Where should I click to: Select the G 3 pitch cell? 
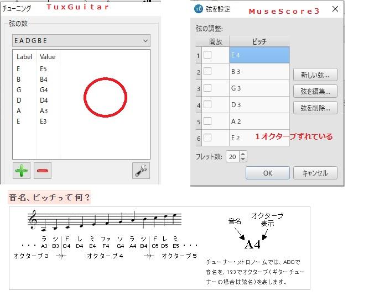tap(259, 88)
